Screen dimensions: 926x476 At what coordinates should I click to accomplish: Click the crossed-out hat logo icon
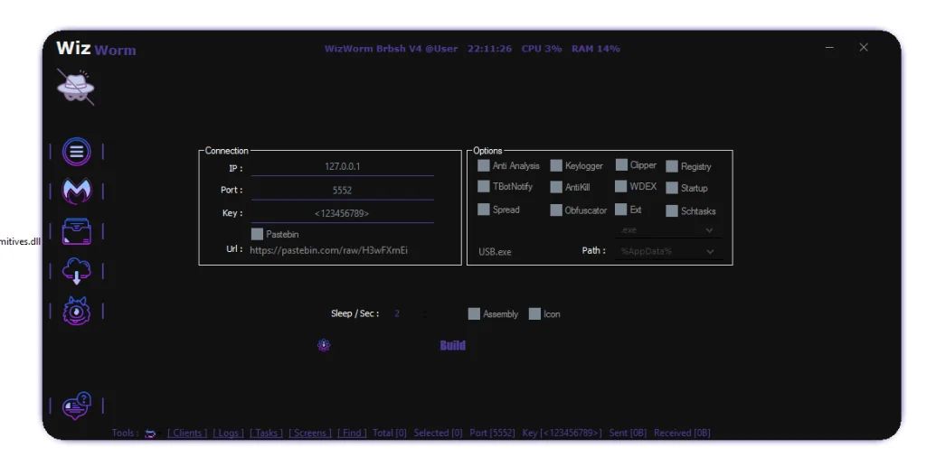(x=75, y=86)
